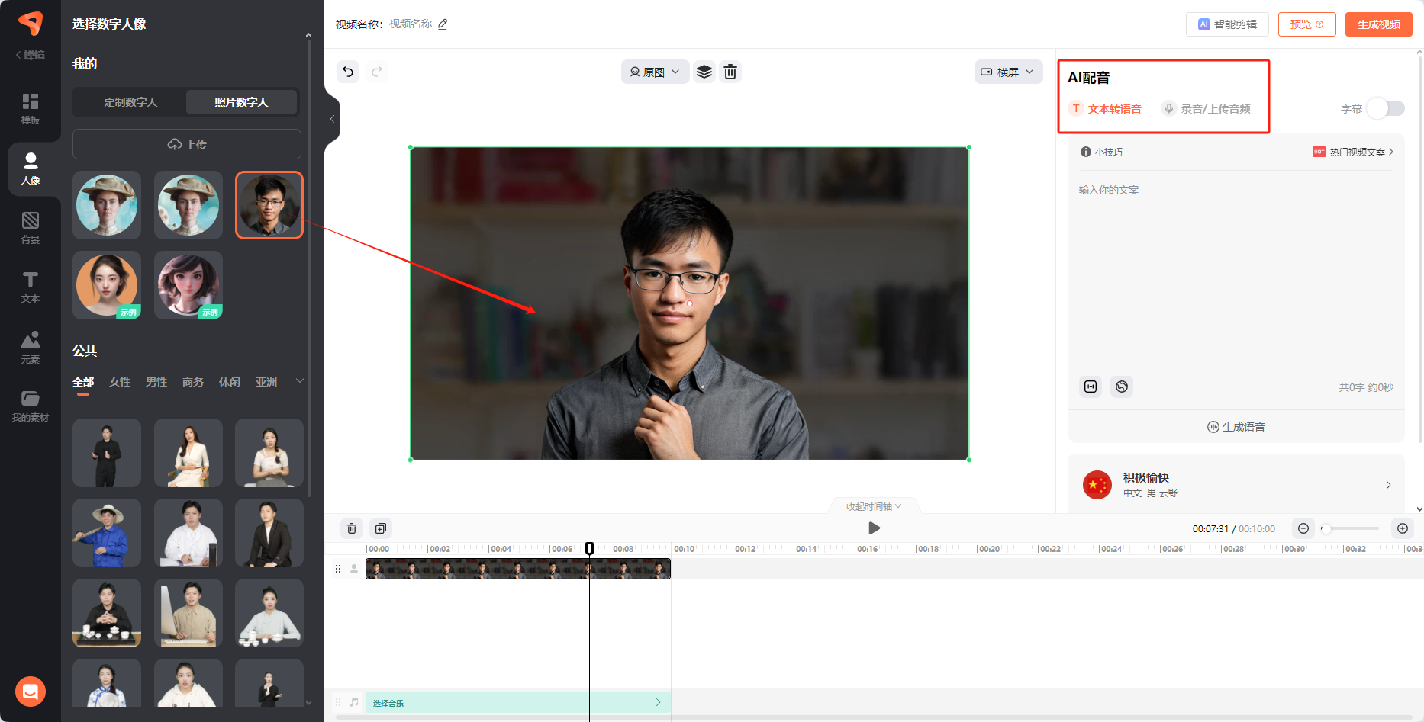Image resolution: width=1424 pixels, height=722 pixels.
Task: Insert a pause marker in the script
Action: pos(1091,387)
